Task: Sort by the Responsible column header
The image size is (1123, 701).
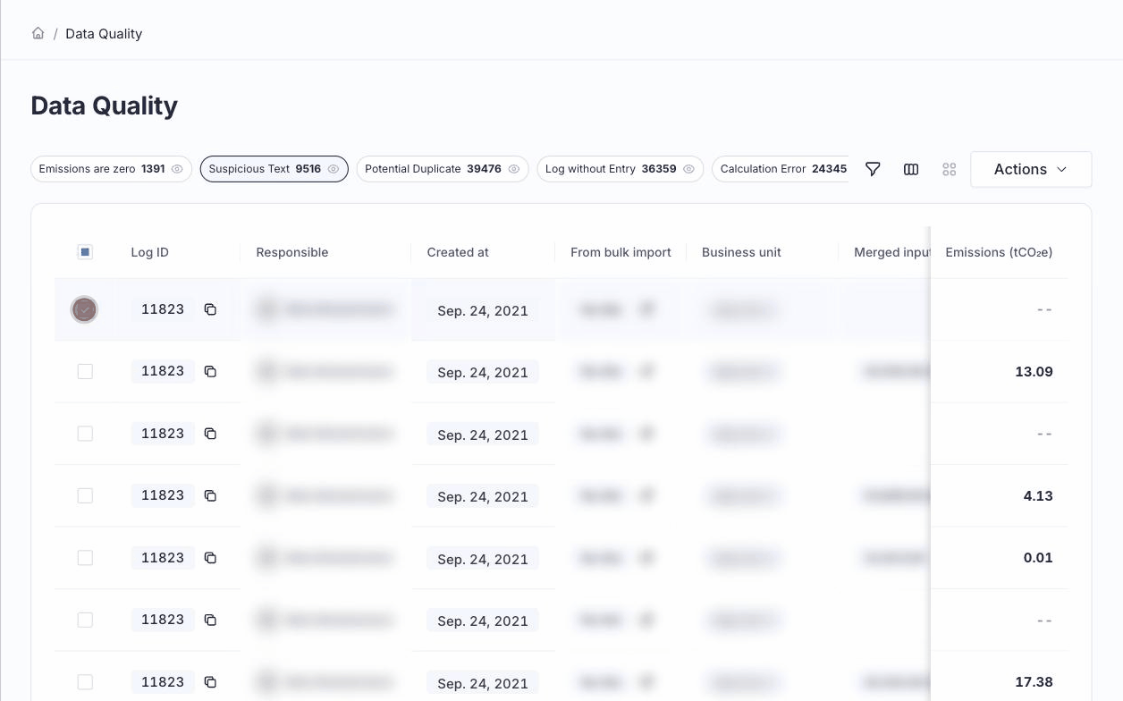Action: click(x=292, y=252)
